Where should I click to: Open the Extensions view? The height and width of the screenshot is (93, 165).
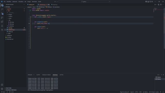pos(2,22)
